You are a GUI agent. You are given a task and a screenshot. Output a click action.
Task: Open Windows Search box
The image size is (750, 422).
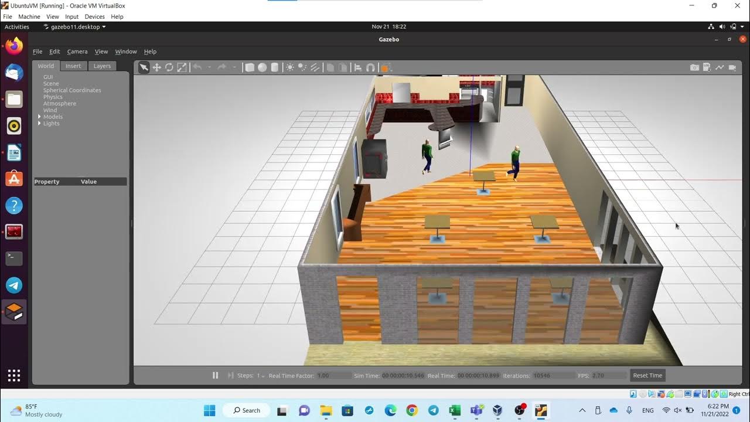[x=246, y=410]
